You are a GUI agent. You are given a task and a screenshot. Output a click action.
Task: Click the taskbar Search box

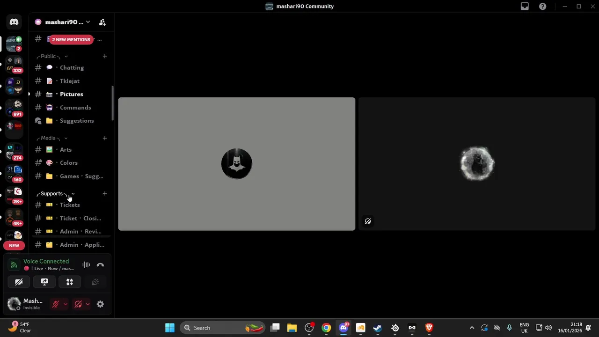(x=222, y=328)
